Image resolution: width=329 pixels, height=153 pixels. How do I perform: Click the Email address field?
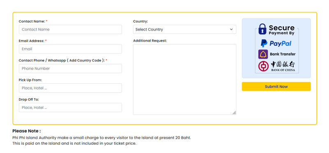[x=70, y=49]
